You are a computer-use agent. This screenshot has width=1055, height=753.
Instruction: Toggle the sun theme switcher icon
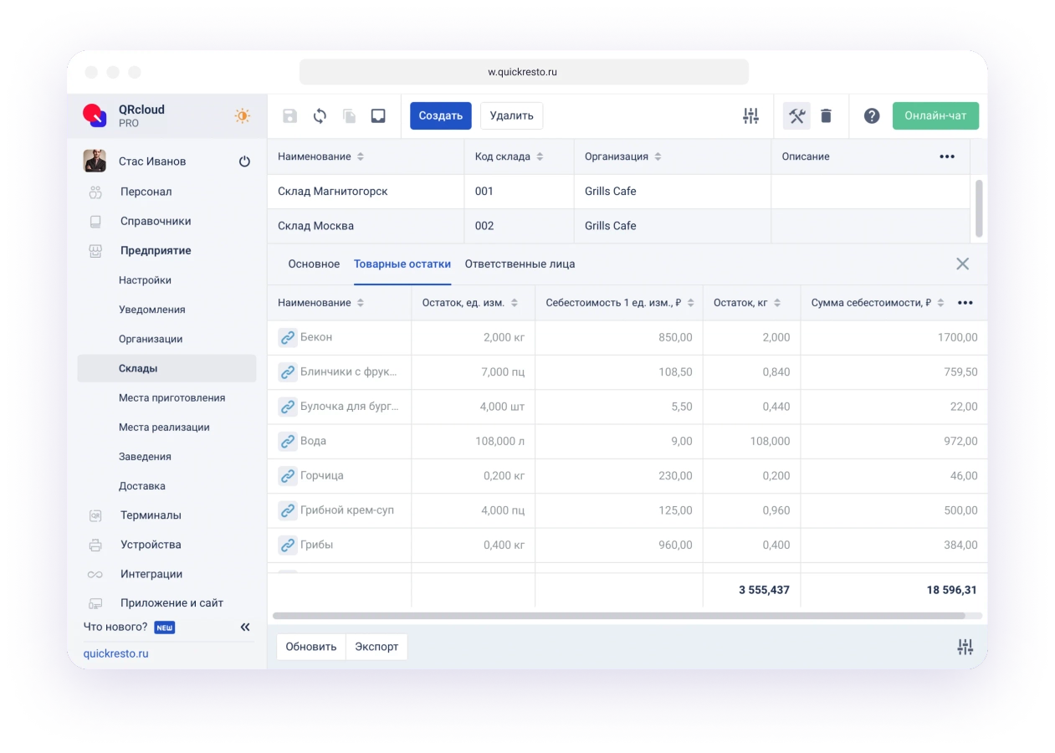coord(242,116)
